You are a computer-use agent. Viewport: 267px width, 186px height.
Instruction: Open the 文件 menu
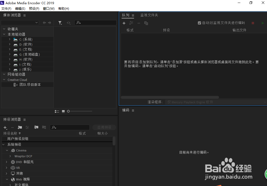pyautogui.click(x=6, y=8)
